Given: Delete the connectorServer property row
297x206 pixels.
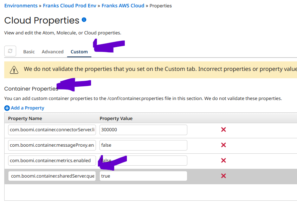Looking at the screenshot, I should coord(223,130).
